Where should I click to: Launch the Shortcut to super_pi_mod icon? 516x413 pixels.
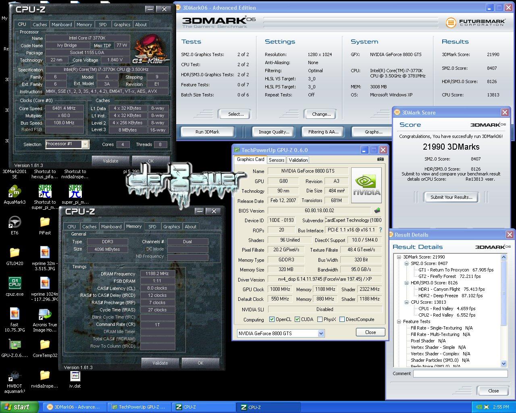pyautogui.click(x=45, y=192)
